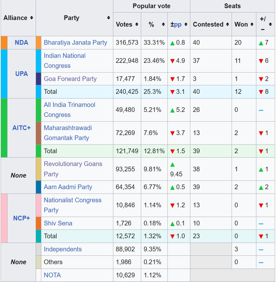Select Independents votes 88,902
This screenshot has height=282, width=277.
[127, 249]
